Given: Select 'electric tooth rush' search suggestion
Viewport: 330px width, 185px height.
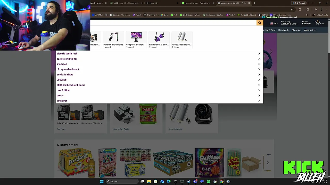Looking at the screenshot, I should [x=67, y=53].
